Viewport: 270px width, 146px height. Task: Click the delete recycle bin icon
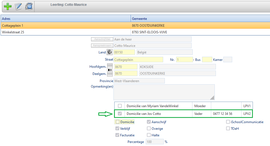(29, 6)
